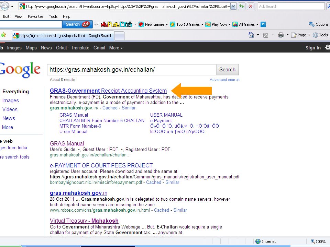Open the Favorites menu
This screenshot has width=330, height=247.
point(35,16)
